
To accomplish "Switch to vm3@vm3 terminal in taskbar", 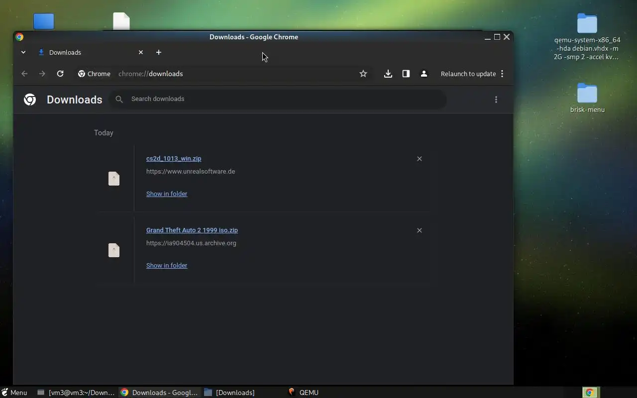I will click(76, 393).
